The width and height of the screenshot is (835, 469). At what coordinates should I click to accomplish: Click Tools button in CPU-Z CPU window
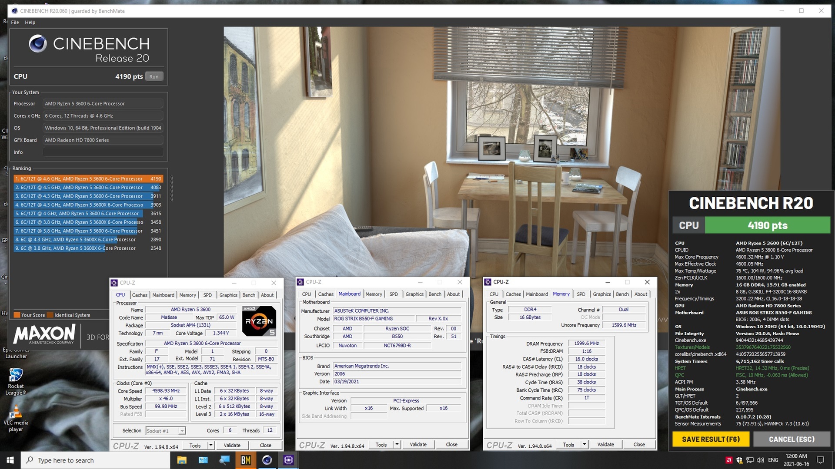(195, 445)
